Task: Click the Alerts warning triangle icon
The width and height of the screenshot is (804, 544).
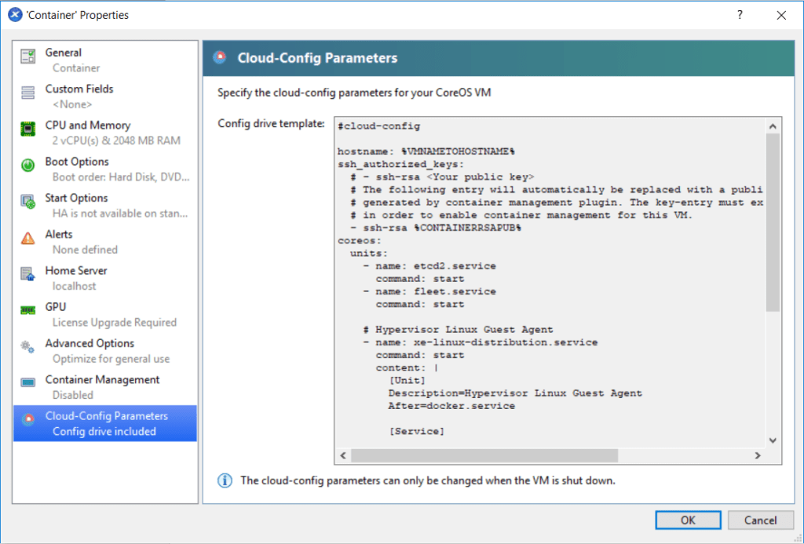Action: point(28,238)
